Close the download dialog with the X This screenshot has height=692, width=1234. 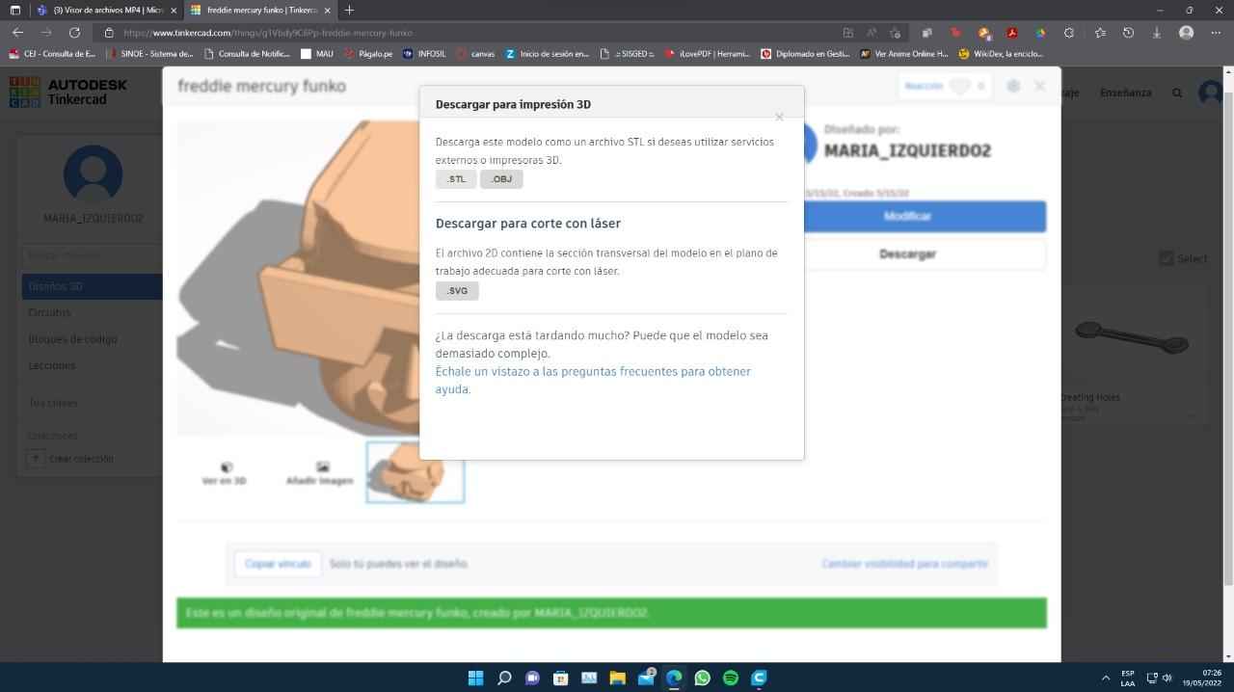coord(779,118)
